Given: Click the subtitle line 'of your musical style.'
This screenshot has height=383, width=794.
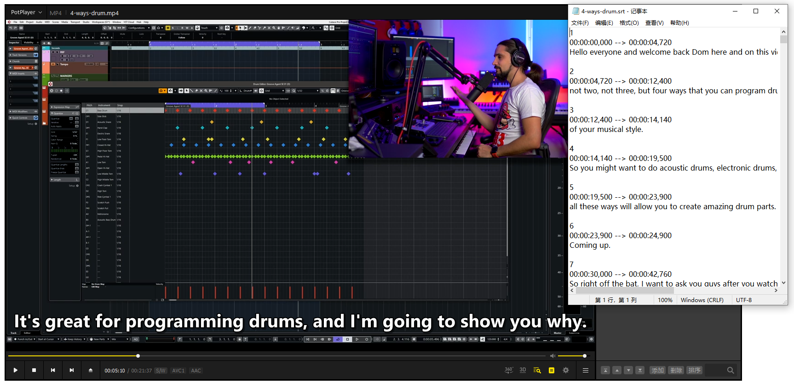Looking at the screenshot, I should click(606, 129).
